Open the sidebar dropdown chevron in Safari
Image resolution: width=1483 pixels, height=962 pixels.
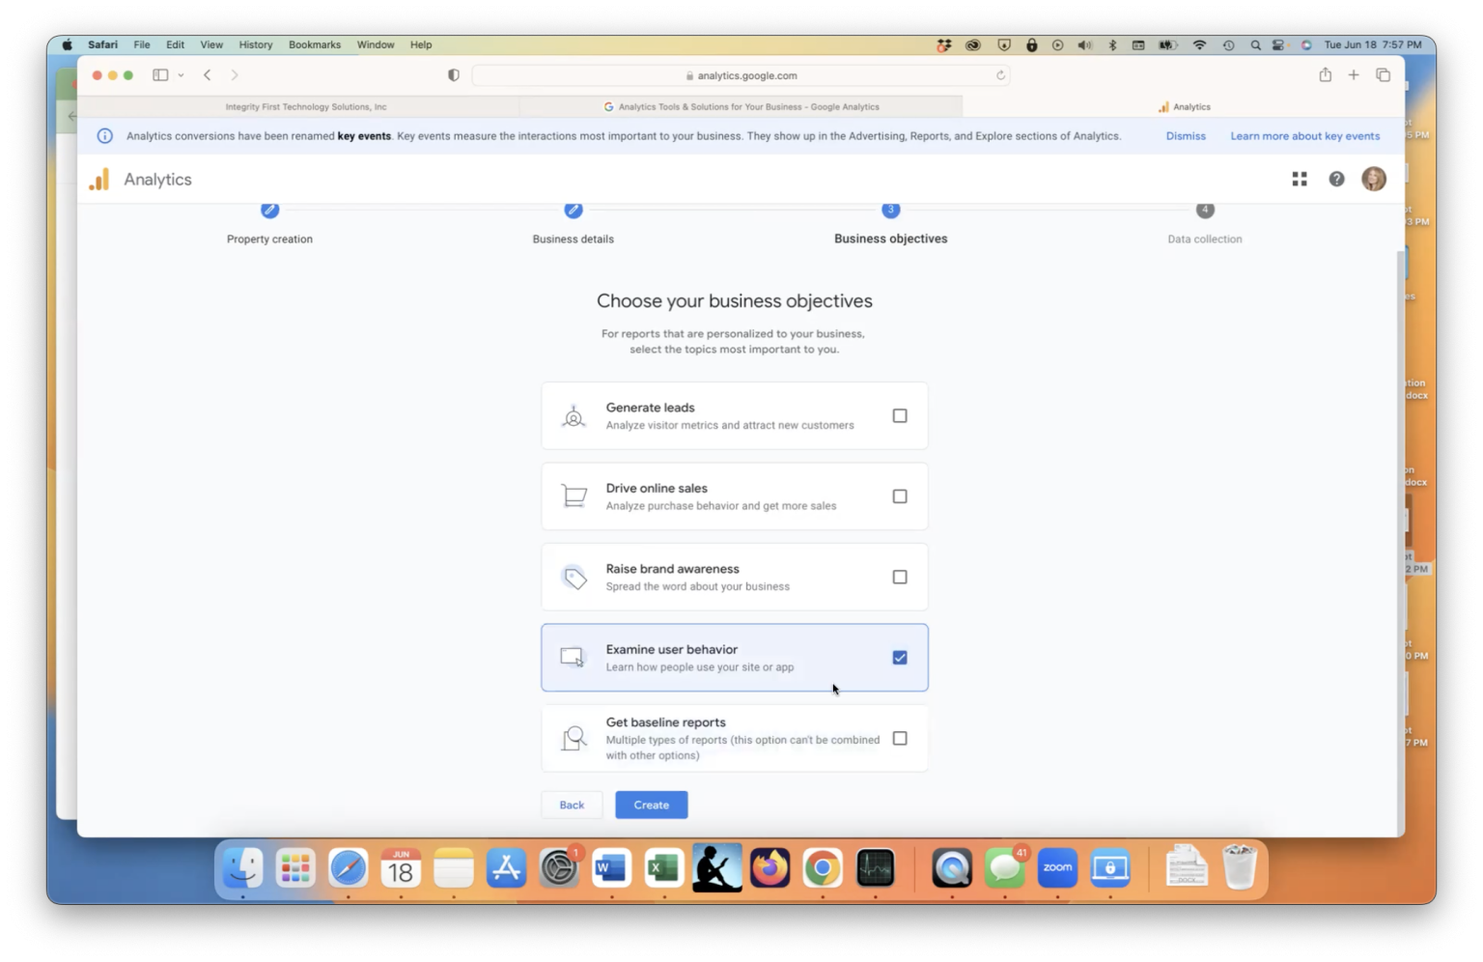(182, 74)
